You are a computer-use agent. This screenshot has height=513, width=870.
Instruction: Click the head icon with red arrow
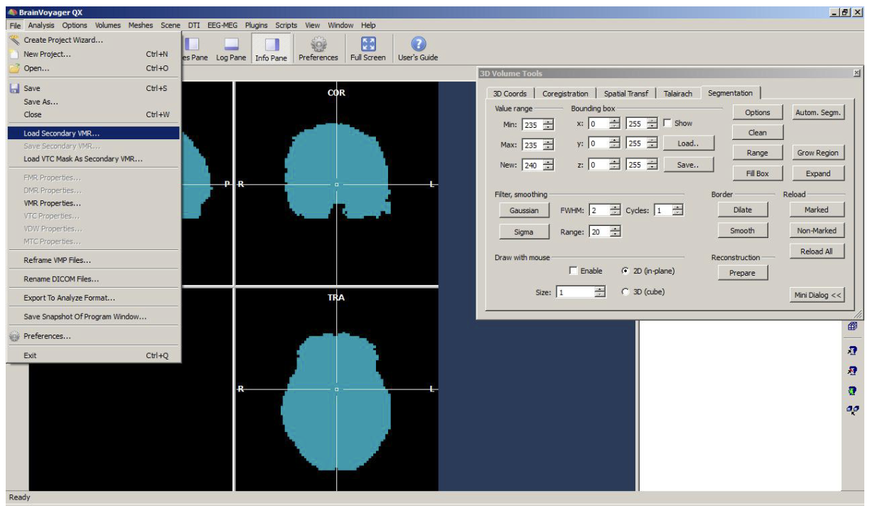coord(852,370)
